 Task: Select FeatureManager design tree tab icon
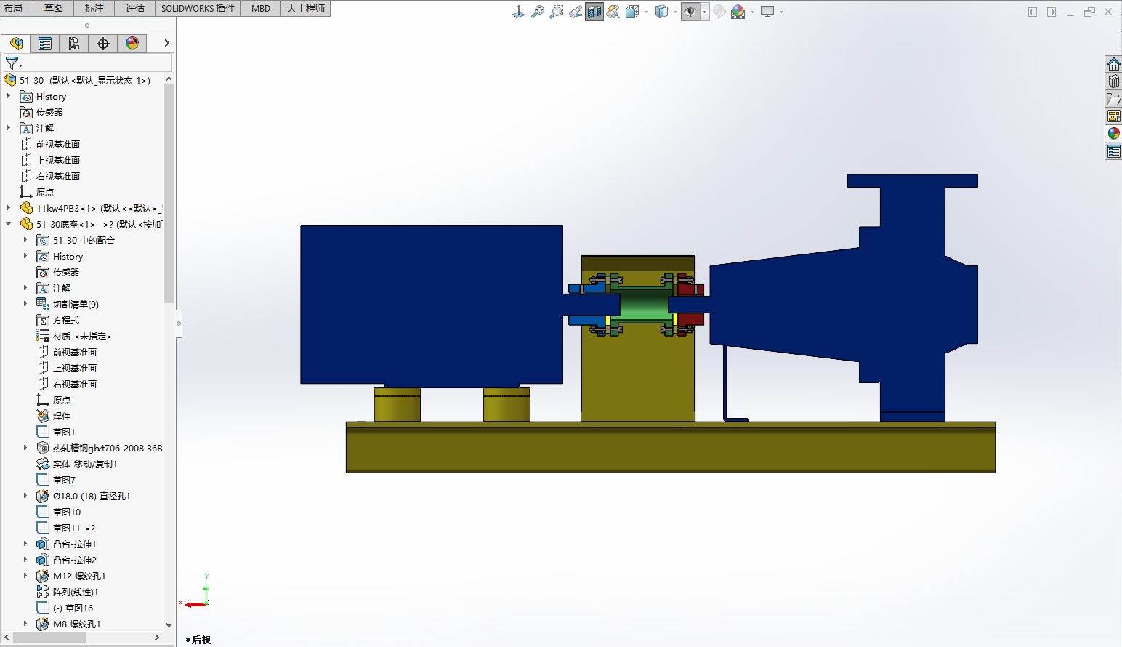[x=16, y=44]
